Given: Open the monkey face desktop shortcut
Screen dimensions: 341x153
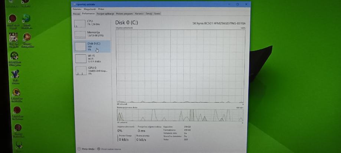Looking at the screenshot, I should point(27,37).
